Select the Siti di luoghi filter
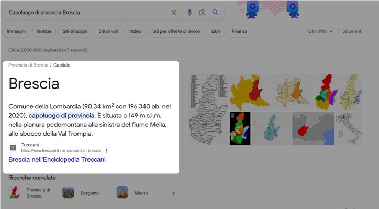Viewport: 379px width, 209px height. (75, 31)
